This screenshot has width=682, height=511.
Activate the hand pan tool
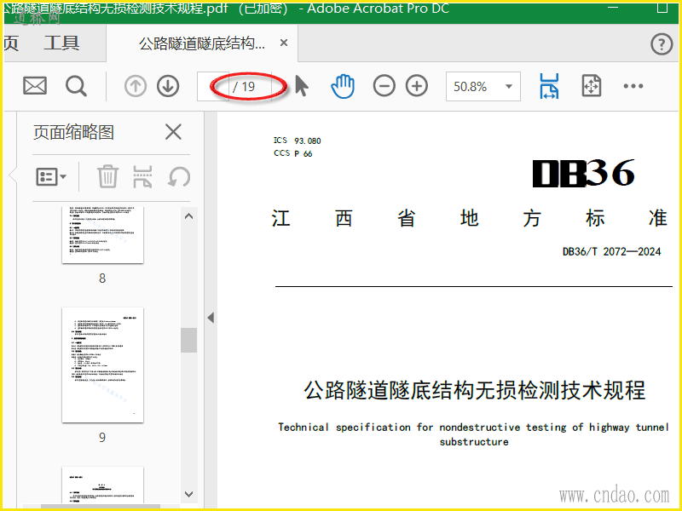click(x=343, y=86)
